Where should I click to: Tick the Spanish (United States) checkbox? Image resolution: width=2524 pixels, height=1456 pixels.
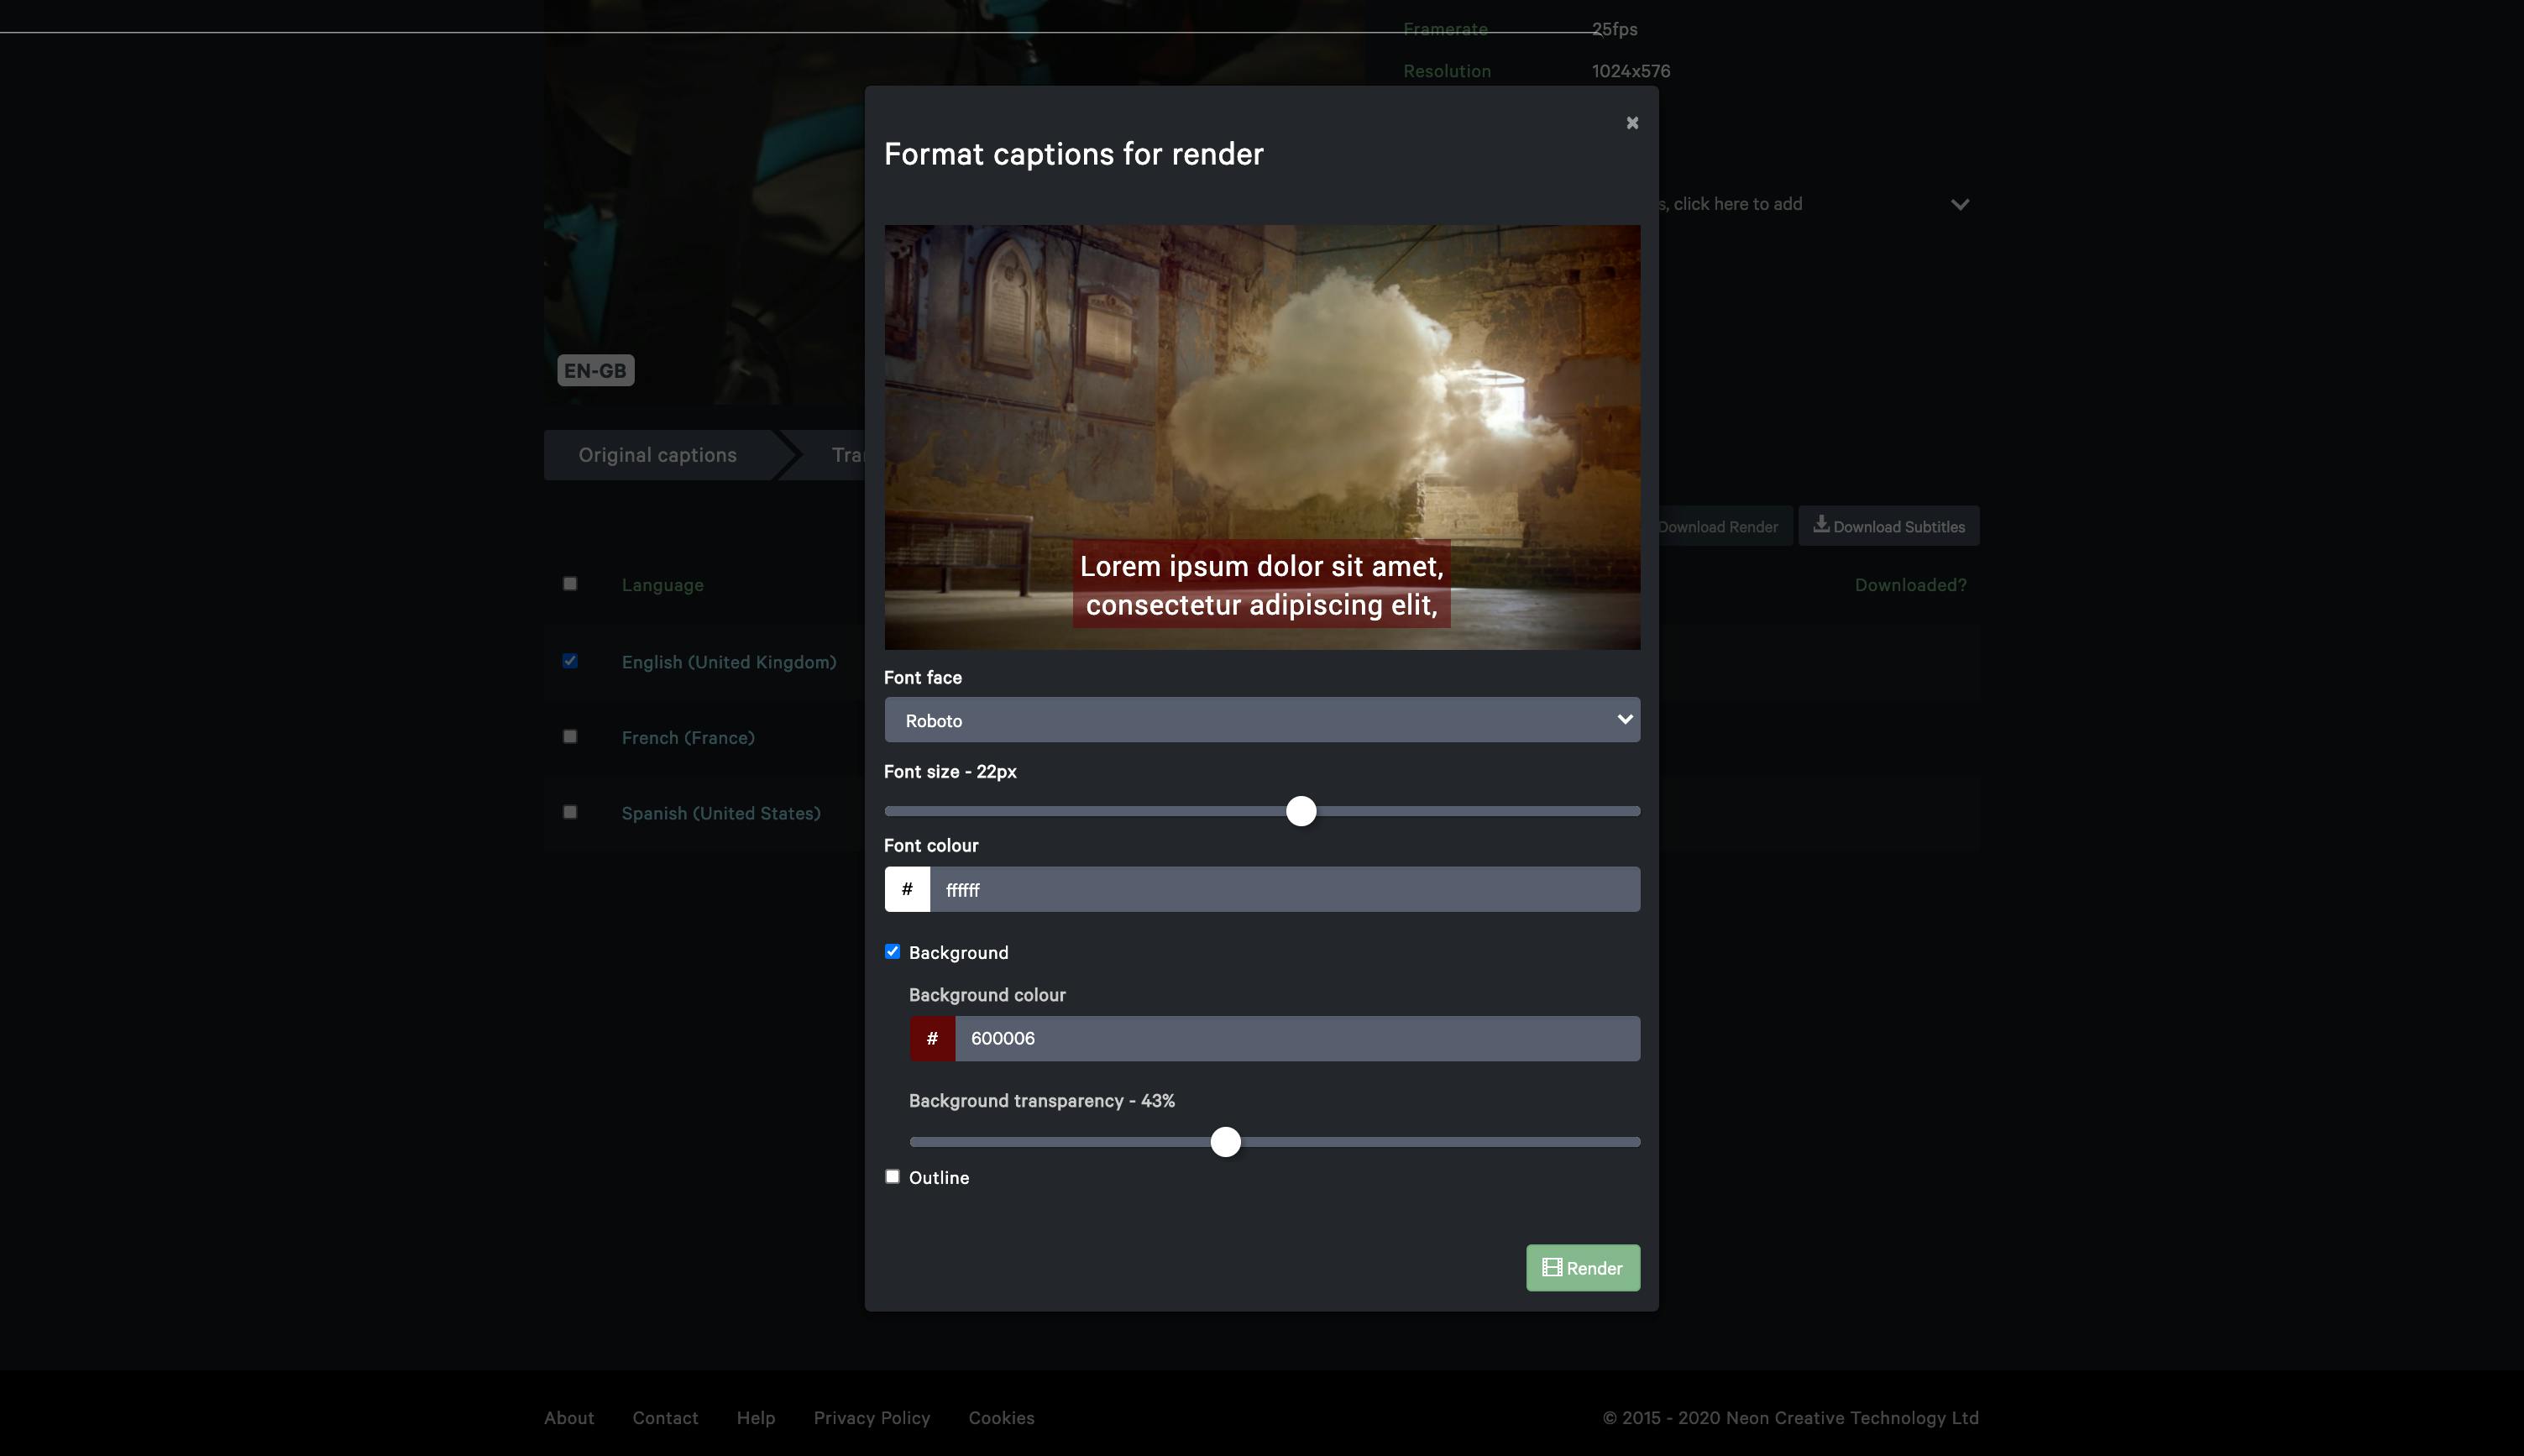[570, 812]
